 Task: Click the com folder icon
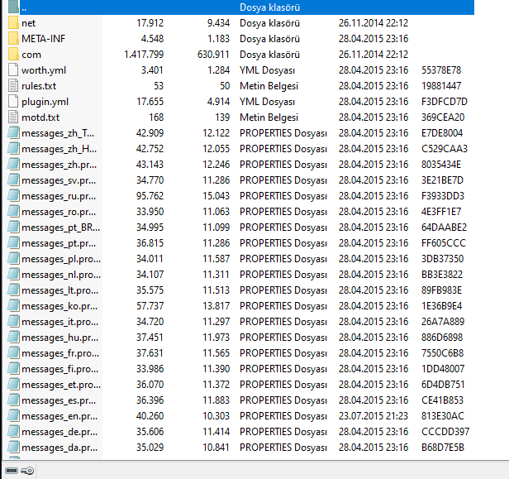click(13, 55)
